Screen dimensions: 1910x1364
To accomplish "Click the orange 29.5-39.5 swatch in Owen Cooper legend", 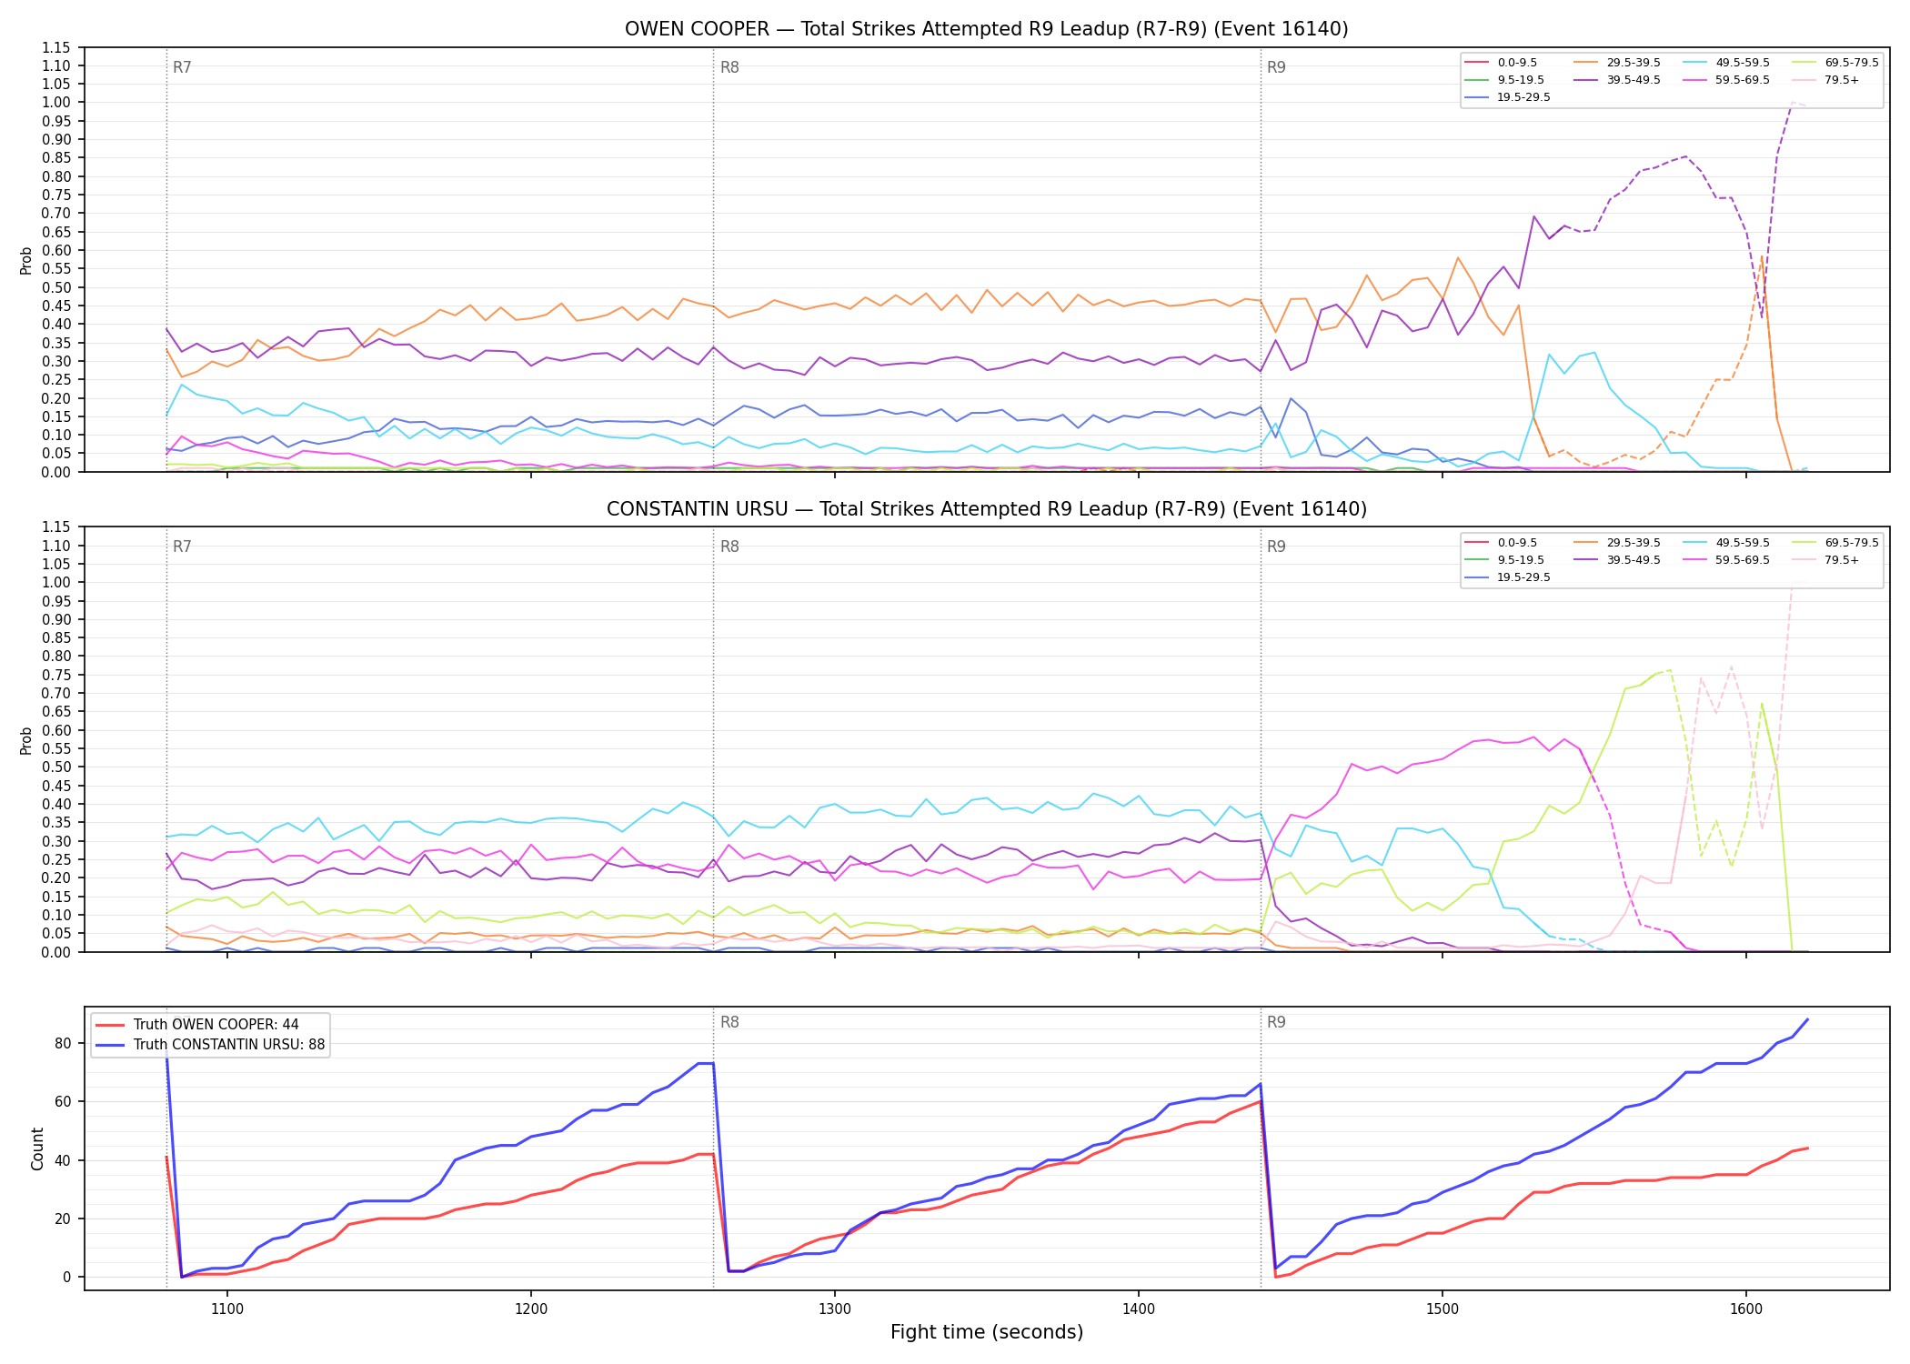I will (x=1586, y=63).
